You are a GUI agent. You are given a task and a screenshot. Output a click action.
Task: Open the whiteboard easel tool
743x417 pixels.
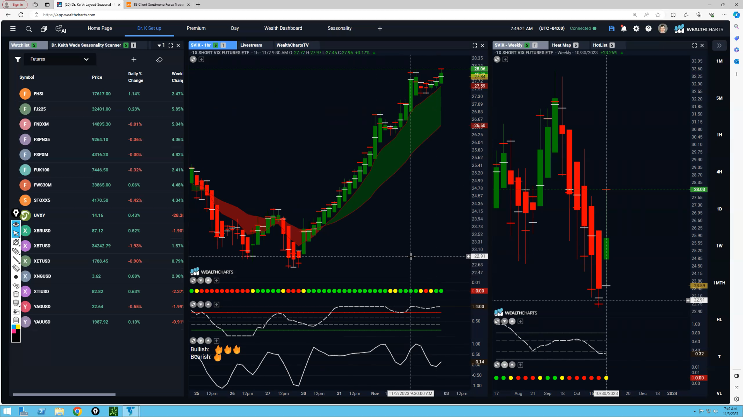pyautogui.click(x=16, y=303)
